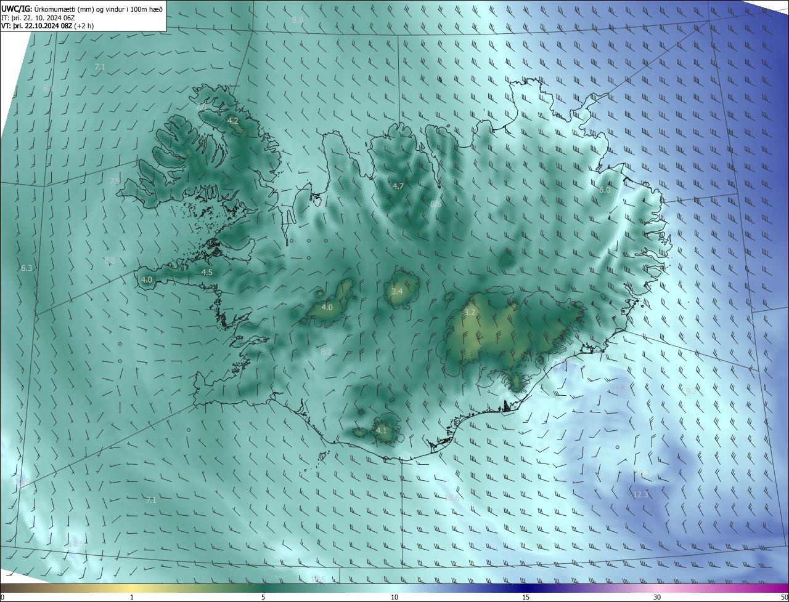Click the colorbar label 30
The image size is (789, 602).
pos(657,598)
